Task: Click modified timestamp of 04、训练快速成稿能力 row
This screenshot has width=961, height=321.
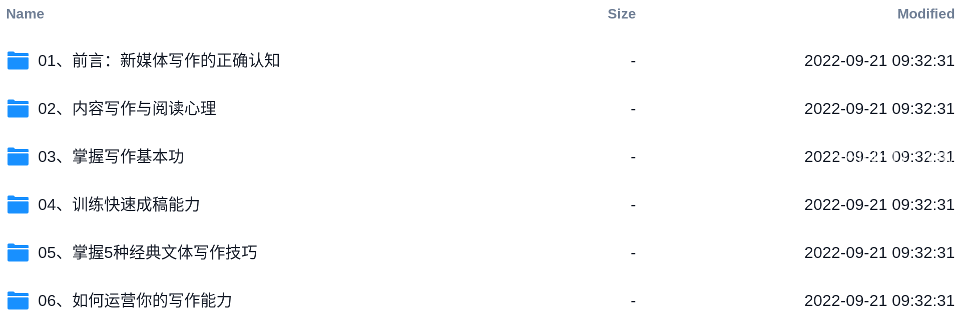Action: click(879, 204)
